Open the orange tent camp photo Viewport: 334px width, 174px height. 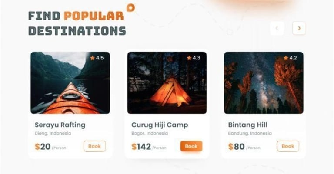tap(167, 83)
